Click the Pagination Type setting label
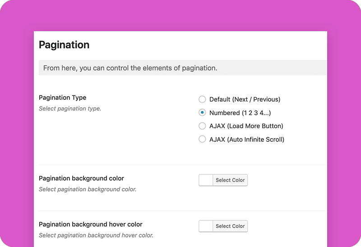361x247 pixels. pyautogui.click(x=62, y=98)
